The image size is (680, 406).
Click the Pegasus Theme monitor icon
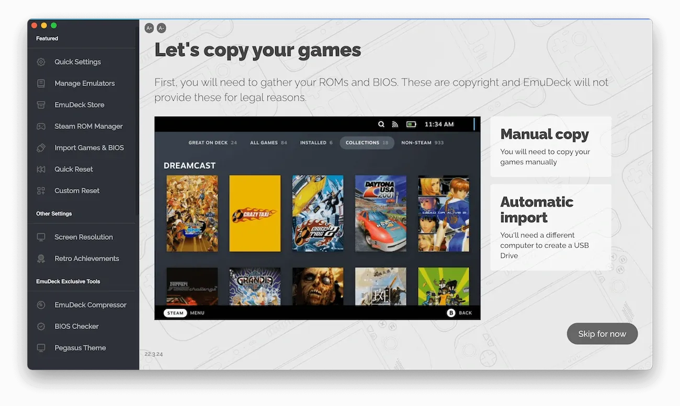(41, 348)
